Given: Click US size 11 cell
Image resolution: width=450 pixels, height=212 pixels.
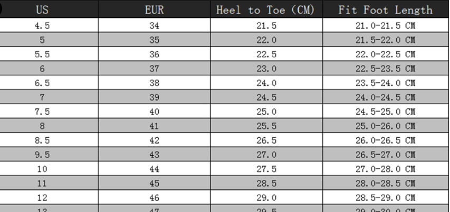Looking at the screenshot, I should click(x=42, y=184).
